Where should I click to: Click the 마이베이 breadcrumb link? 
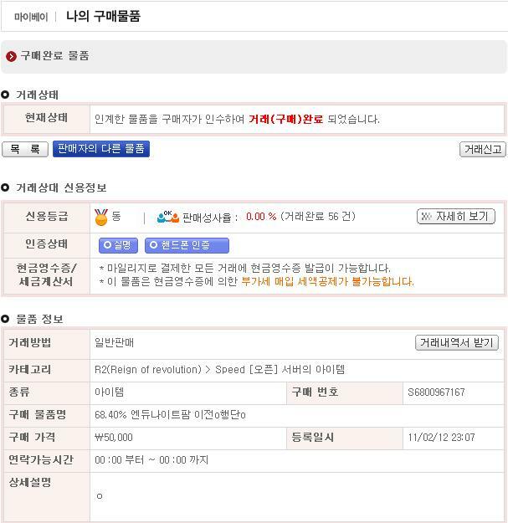coord(31,17)
